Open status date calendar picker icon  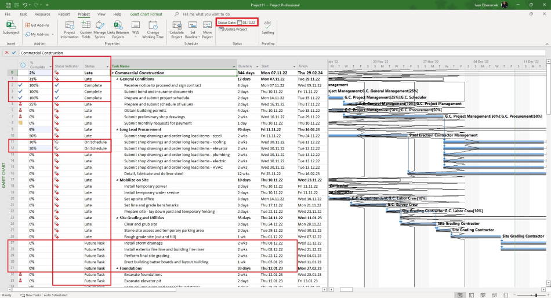[240, 23]
